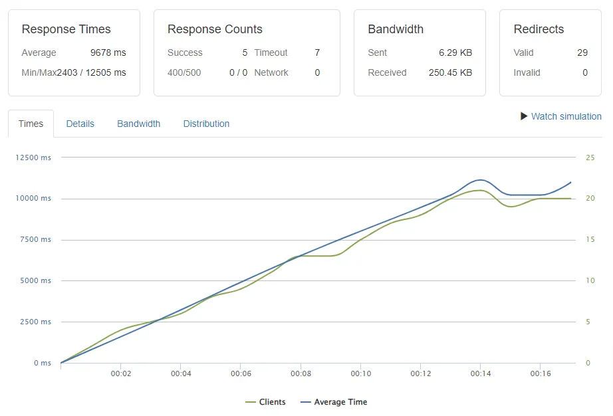Click the 00:14 label on the time axis
This screenshot has width=613, height=416.
click(x=480, y=374)
